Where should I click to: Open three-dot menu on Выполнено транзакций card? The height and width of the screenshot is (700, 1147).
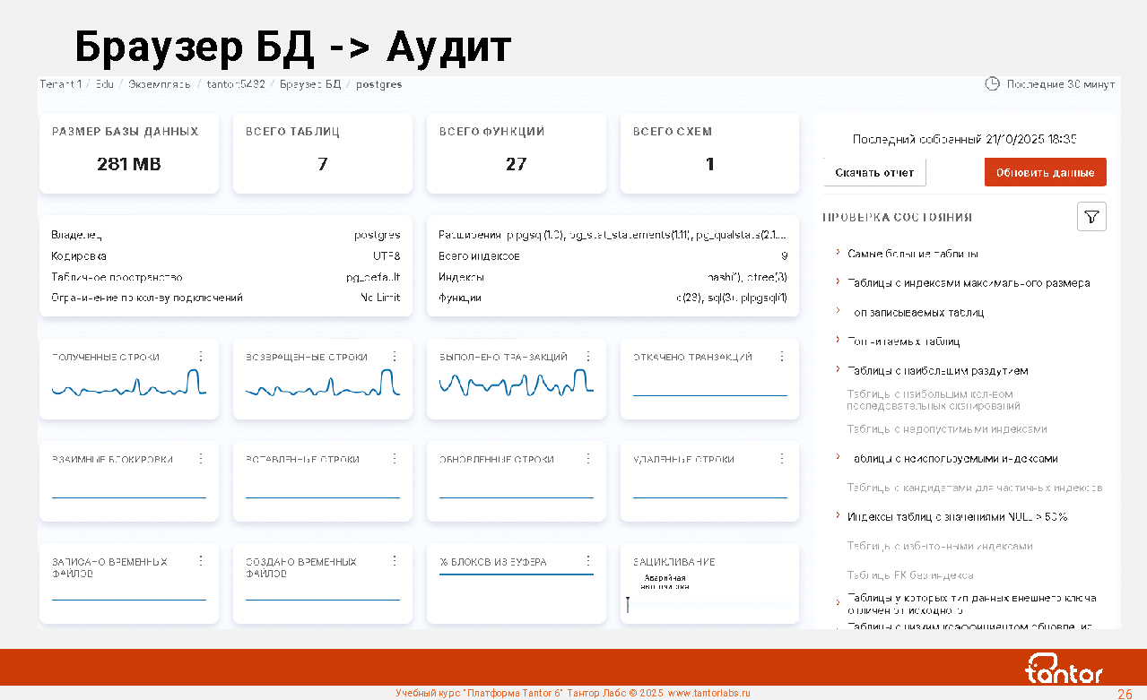point(588,356)
